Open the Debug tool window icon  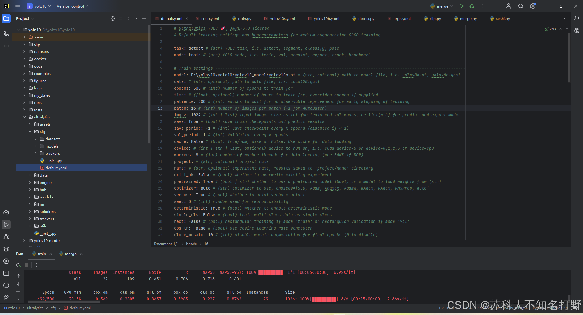[x=6, y=237]
